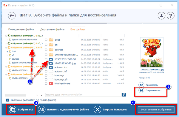This screenshot has height=117, width=179.
Task: Collapse the first green Найденные файлы node
Action: click(x=6, y=36)
